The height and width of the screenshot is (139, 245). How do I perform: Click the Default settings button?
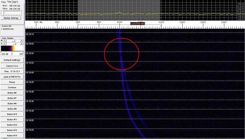12,60
